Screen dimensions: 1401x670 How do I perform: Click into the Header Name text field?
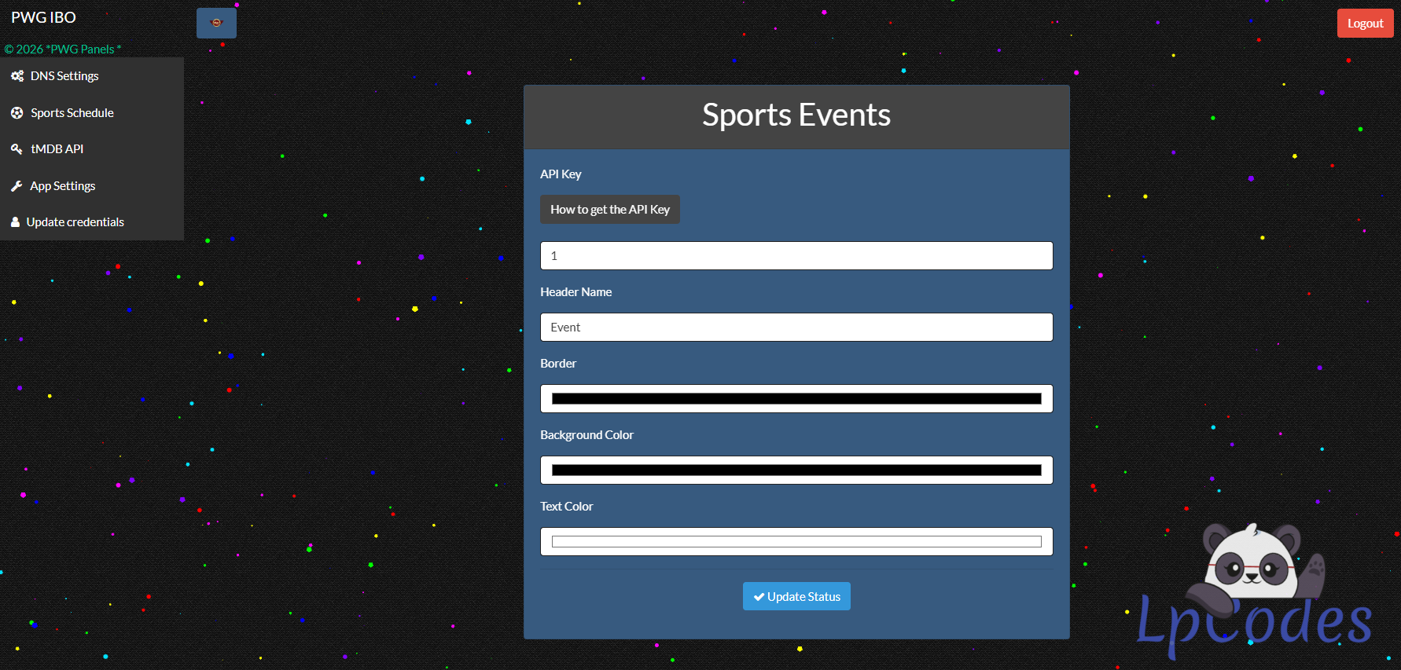pos(796,328)
